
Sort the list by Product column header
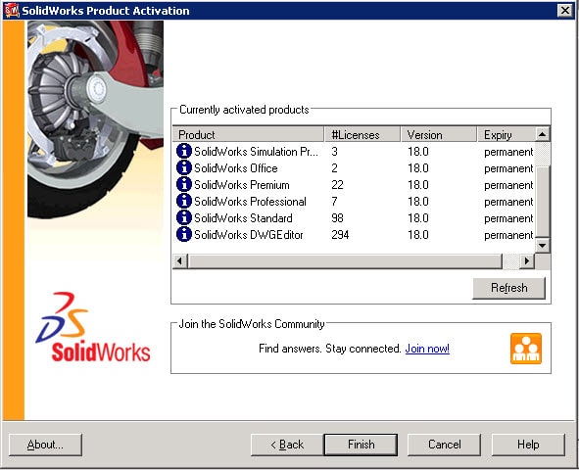click(249, 135)
